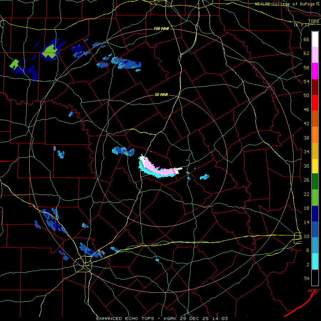The width and height of the screenshot is (321, 321).
Task: Click the "K FT" legend units label
Action: (301, 25)
